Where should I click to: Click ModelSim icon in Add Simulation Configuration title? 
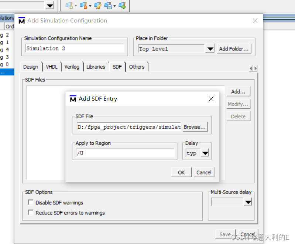(x=22, y=21)
